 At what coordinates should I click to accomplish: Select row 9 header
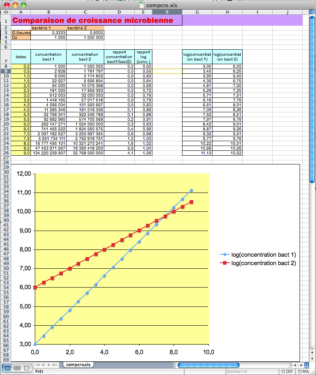(6, 71)
